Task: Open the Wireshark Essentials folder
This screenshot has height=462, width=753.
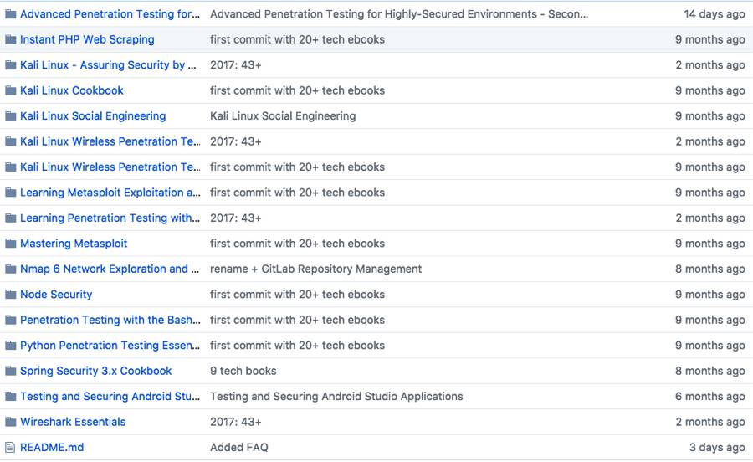Action: click(73, 421)
